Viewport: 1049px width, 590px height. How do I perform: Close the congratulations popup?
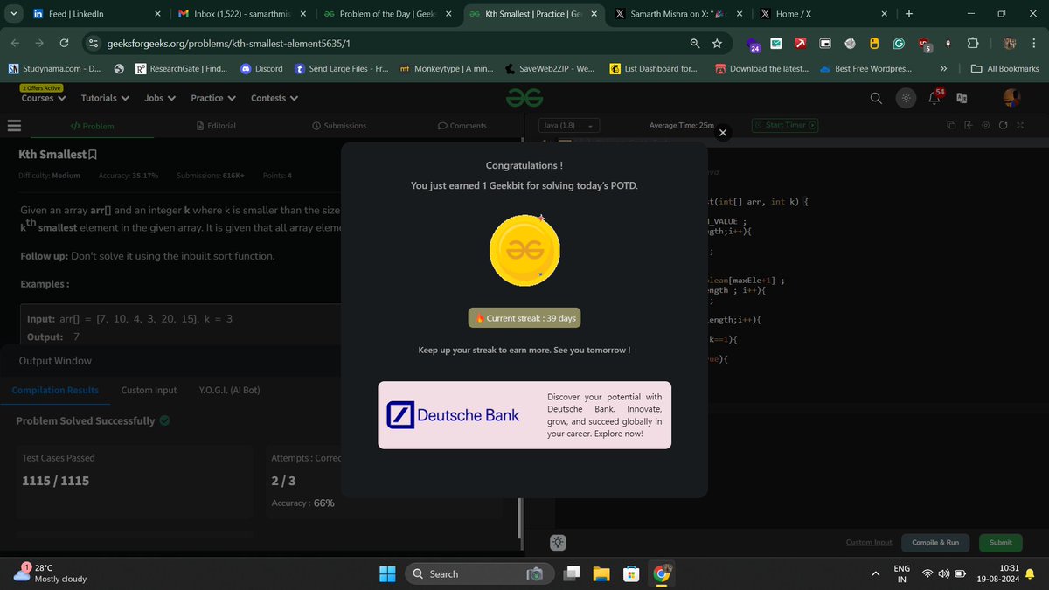pos(722,133)
